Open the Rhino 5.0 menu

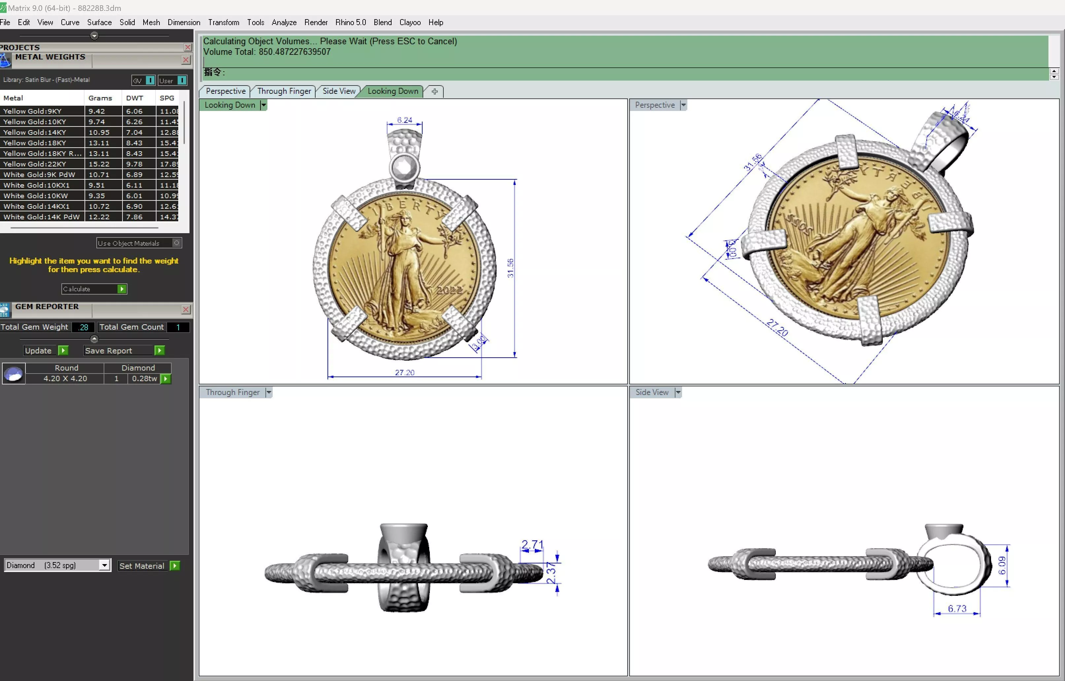coord(351,22)
